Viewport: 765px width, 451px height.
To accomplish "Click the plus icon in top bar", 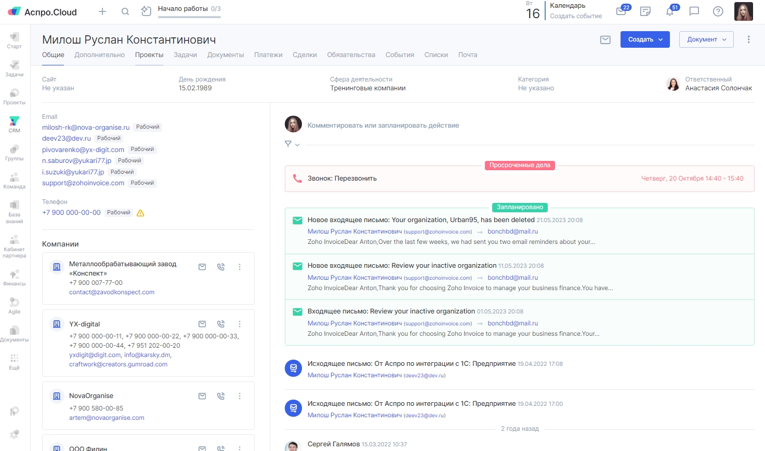I will (x=102, y=11).
